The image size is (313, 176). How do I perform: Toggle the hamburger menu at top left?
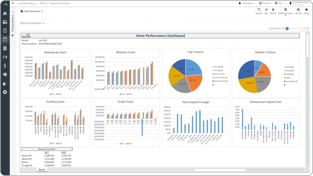13,3
